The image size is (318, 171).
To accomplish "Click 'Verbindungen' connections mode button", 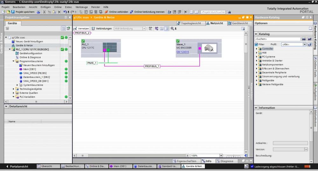I will (x=102, y=28).
